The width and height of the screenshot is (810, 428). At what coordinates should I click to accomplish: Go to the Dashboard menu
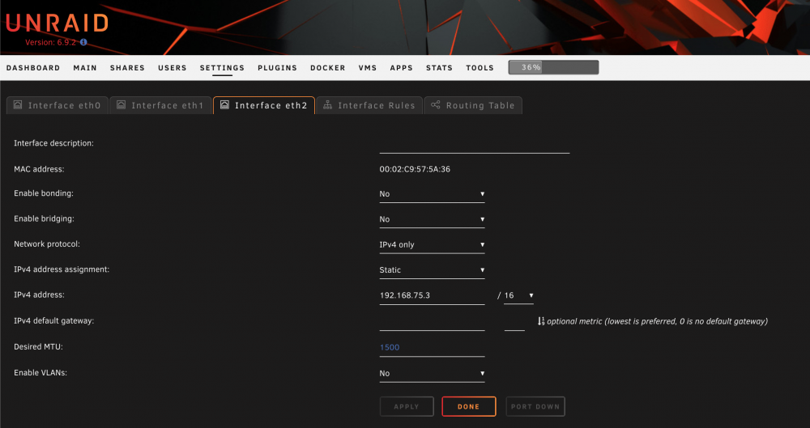[x=33, y=68]
